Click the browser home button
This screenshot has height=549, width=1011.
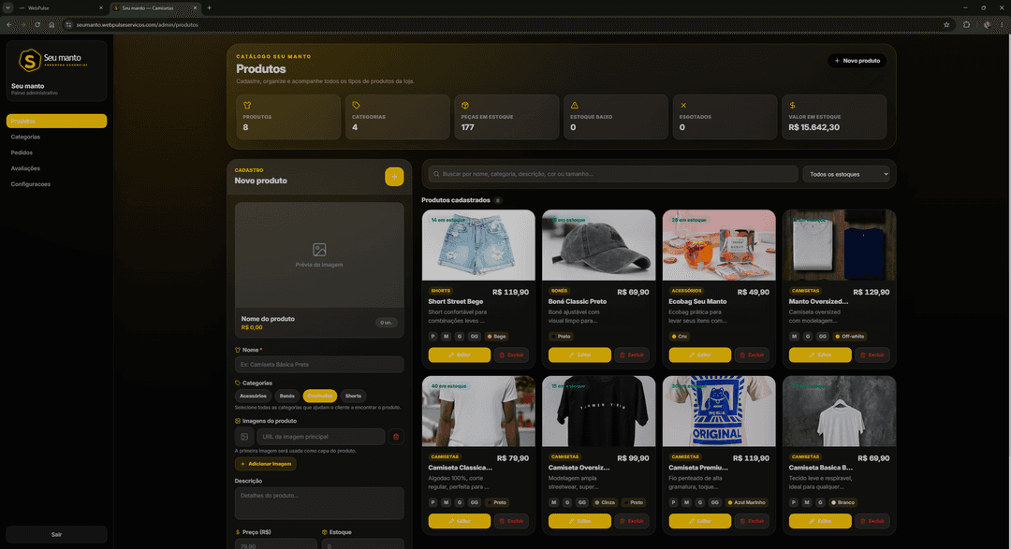[x=51, y=24]
